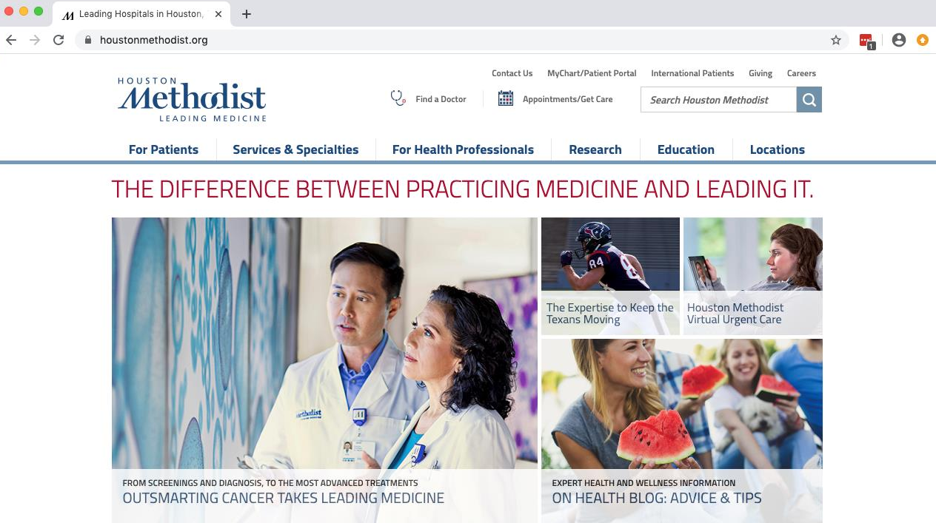Click the magnifying glass search button
The height and width of the screenshot is (523, 936).
809,100
